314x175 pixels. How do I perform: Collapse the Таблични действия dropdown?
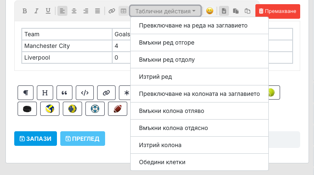[165, 11]
